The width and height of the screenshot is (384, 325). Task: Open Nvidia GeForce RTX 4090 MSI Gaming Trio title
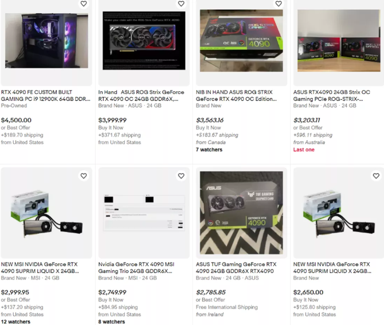136,268
